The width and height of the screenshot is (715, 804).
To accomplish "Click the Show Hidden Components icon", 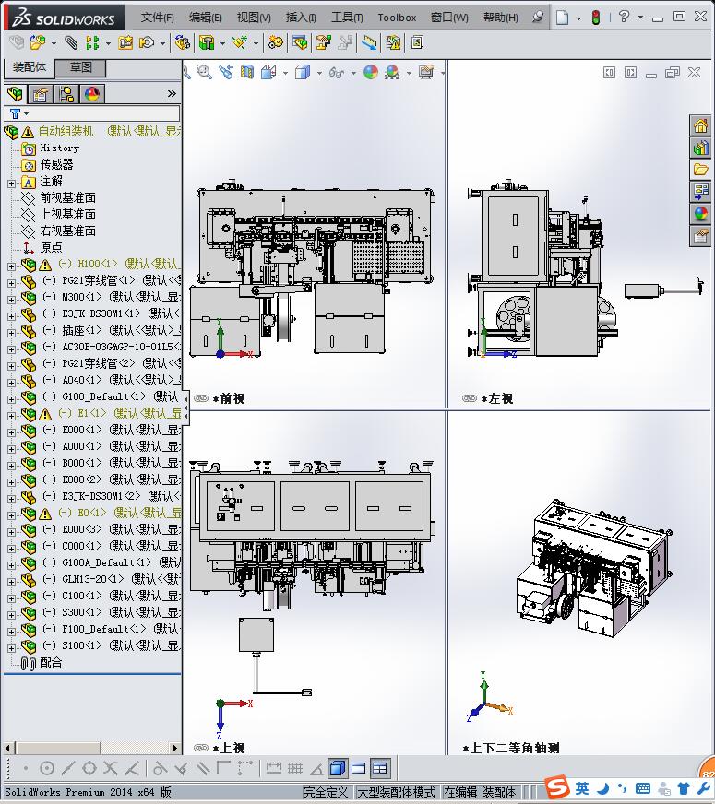I will pos(182,42).
